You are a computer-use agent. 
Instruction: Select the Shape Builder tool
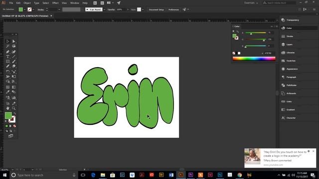pyautogui.click(x=8, y=82)
